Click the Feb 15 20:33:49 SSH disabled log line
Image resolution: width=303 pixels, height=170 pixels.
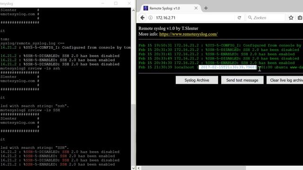pos(219,59)
